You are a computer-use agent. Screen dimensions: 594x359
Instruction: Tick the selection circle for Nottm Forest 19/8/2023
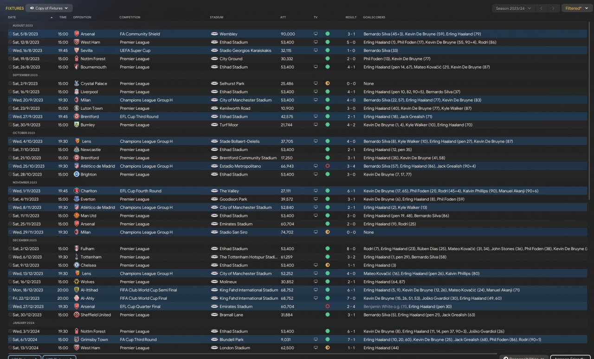coord(10,59)
